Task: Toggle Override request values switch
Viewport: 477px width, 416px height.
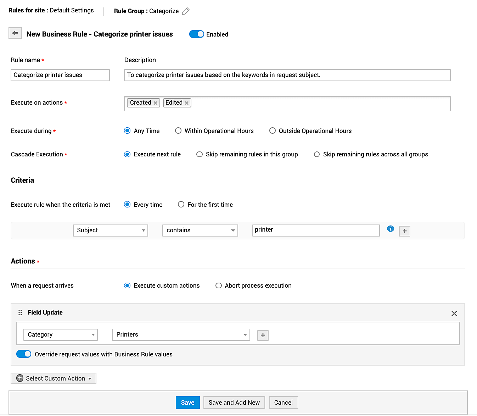Action: coord(24,354)
